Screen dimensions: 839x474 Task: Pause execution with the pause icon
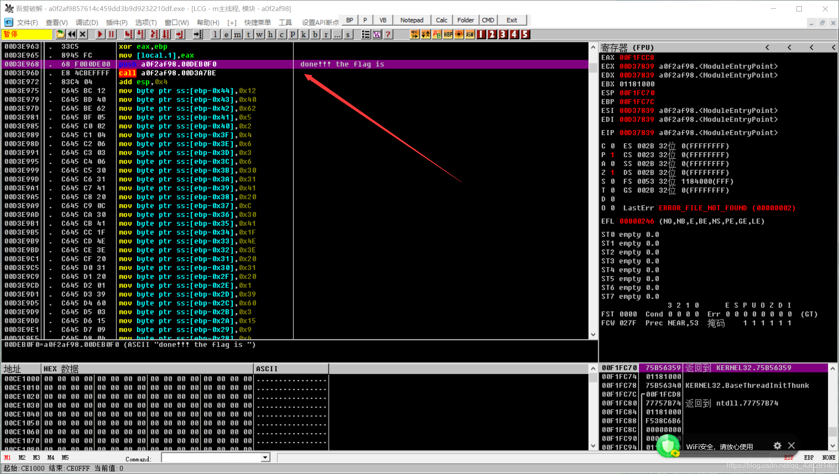click(111, 35)
